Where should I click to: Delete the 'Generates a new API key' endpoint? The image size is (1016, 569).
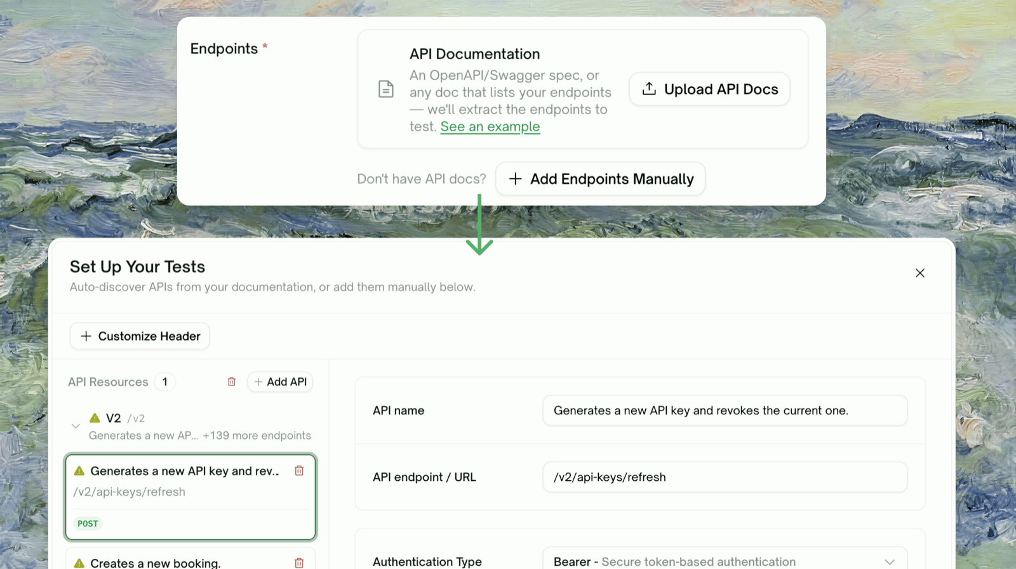(299, 471)
